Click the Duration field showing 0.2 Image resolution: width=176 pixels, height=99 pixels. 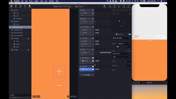tap(127, 61)
